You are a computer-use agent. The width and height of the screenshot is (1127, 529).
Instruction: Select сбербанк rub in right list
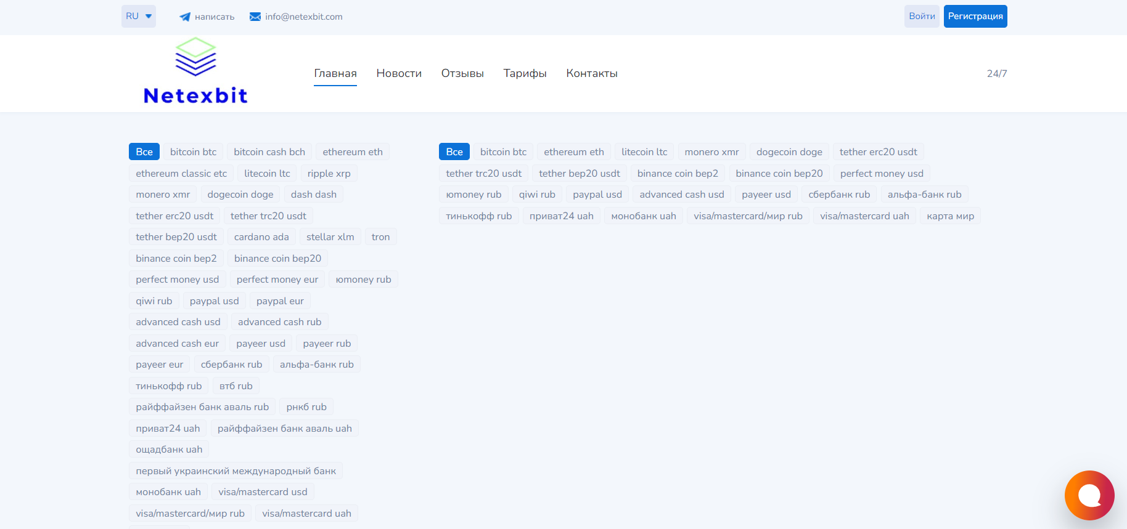(x=839, y=195)
